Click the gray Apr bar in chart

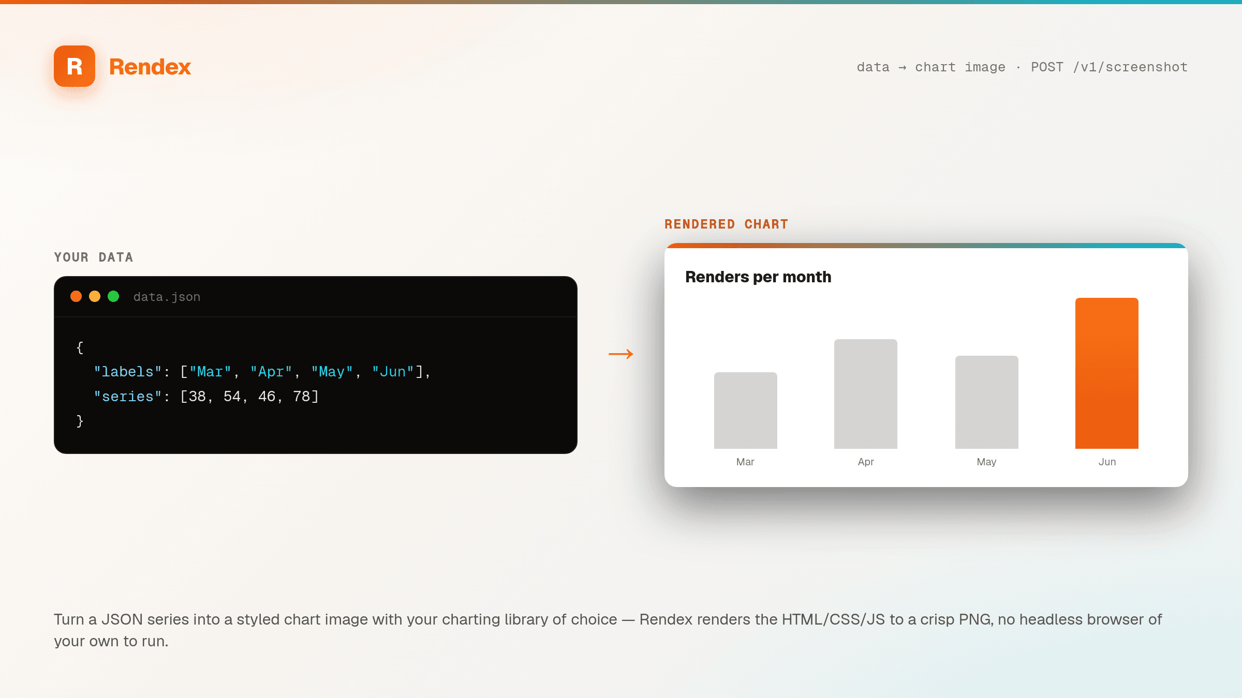click(866, 394)
